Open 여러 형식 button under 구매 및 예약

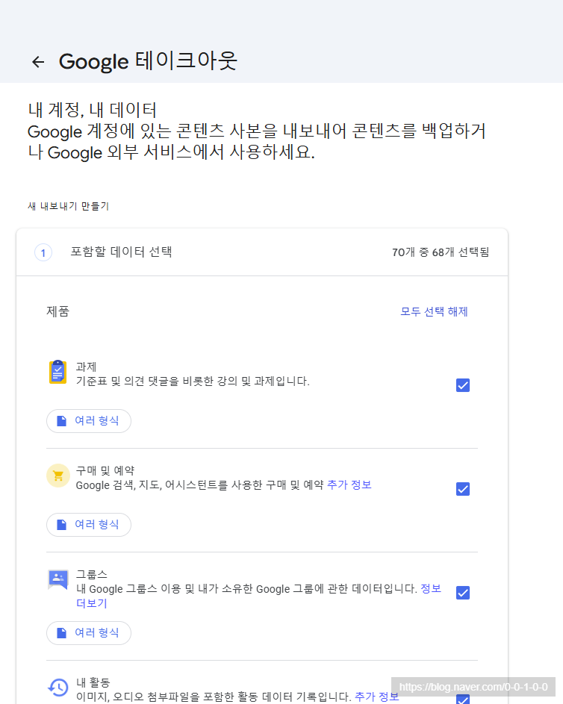pyautogui.click(x=89, y=525)
